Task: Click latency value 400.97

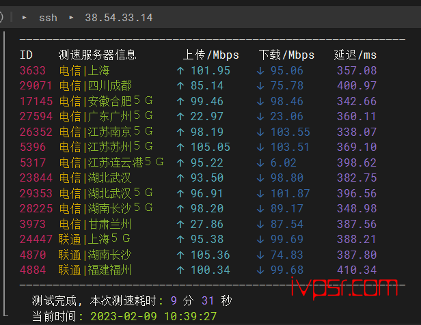Action: (x=357, y=86)
